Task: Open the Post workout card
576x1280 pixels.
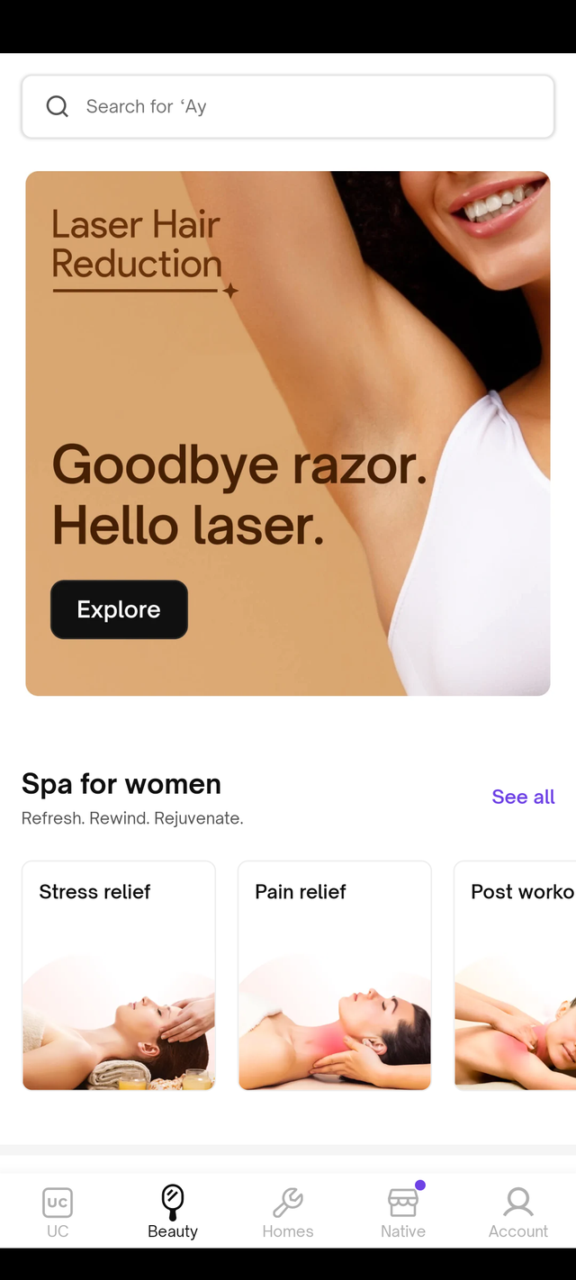Action: click(x=515, y=976)
